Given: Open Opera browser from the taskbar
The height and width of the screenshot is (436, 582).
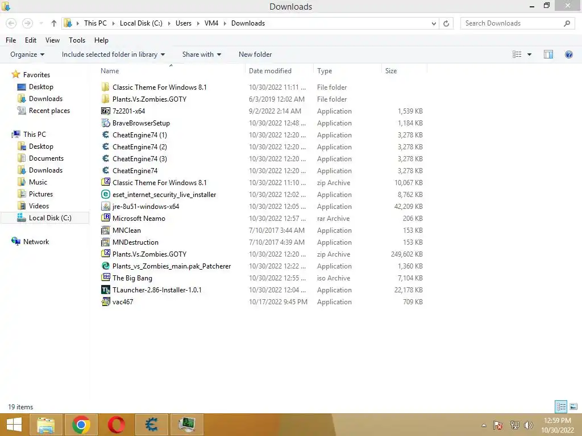Looking at the screenshot, I should click(116, 425).
